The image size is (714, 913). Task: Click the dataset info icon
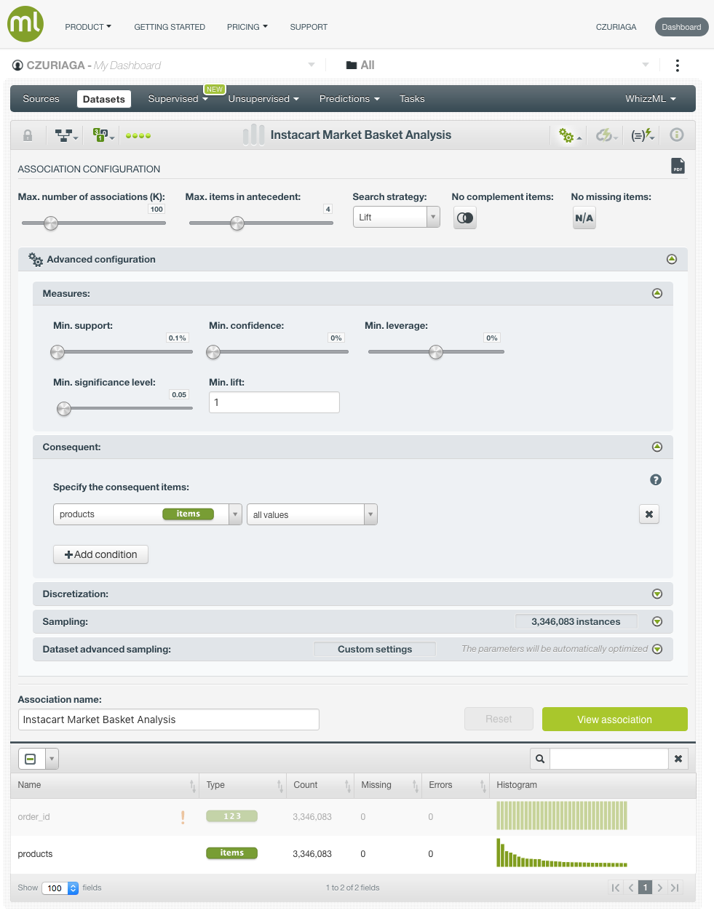[677, 135]
